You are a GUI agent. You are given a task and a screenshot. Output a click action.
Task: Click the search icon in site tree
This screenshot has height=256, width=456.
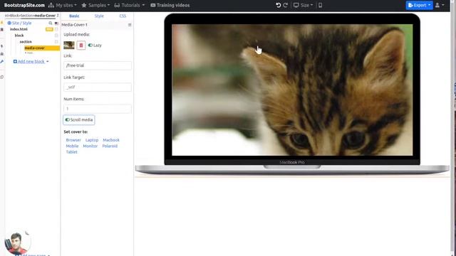click(51, 23)
